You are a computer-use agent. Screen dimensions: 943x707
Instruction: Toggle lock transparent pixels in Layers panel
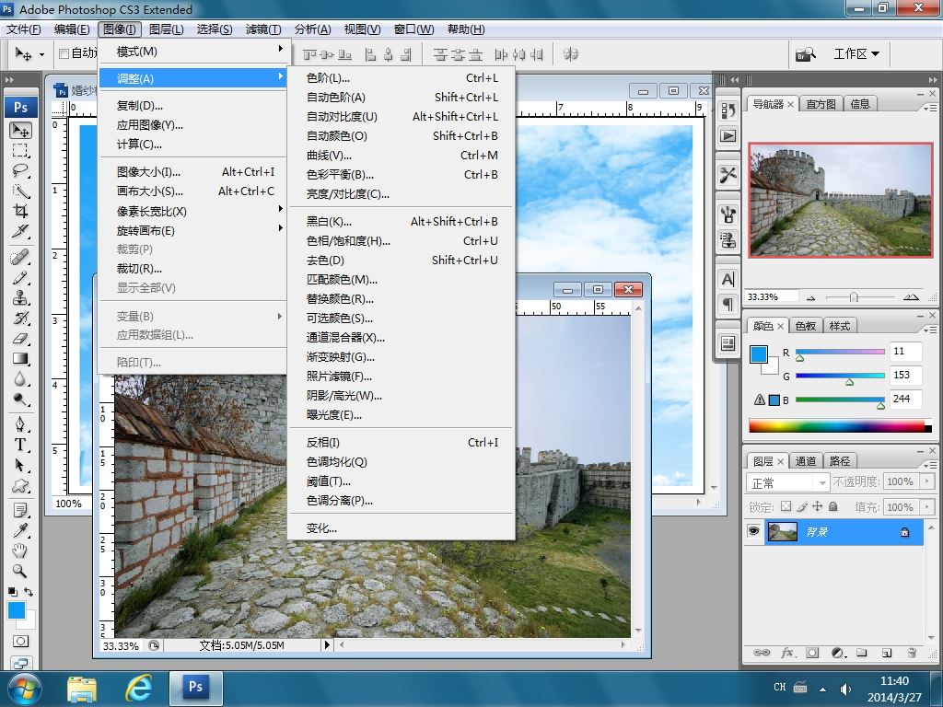[x=786, y=507]
